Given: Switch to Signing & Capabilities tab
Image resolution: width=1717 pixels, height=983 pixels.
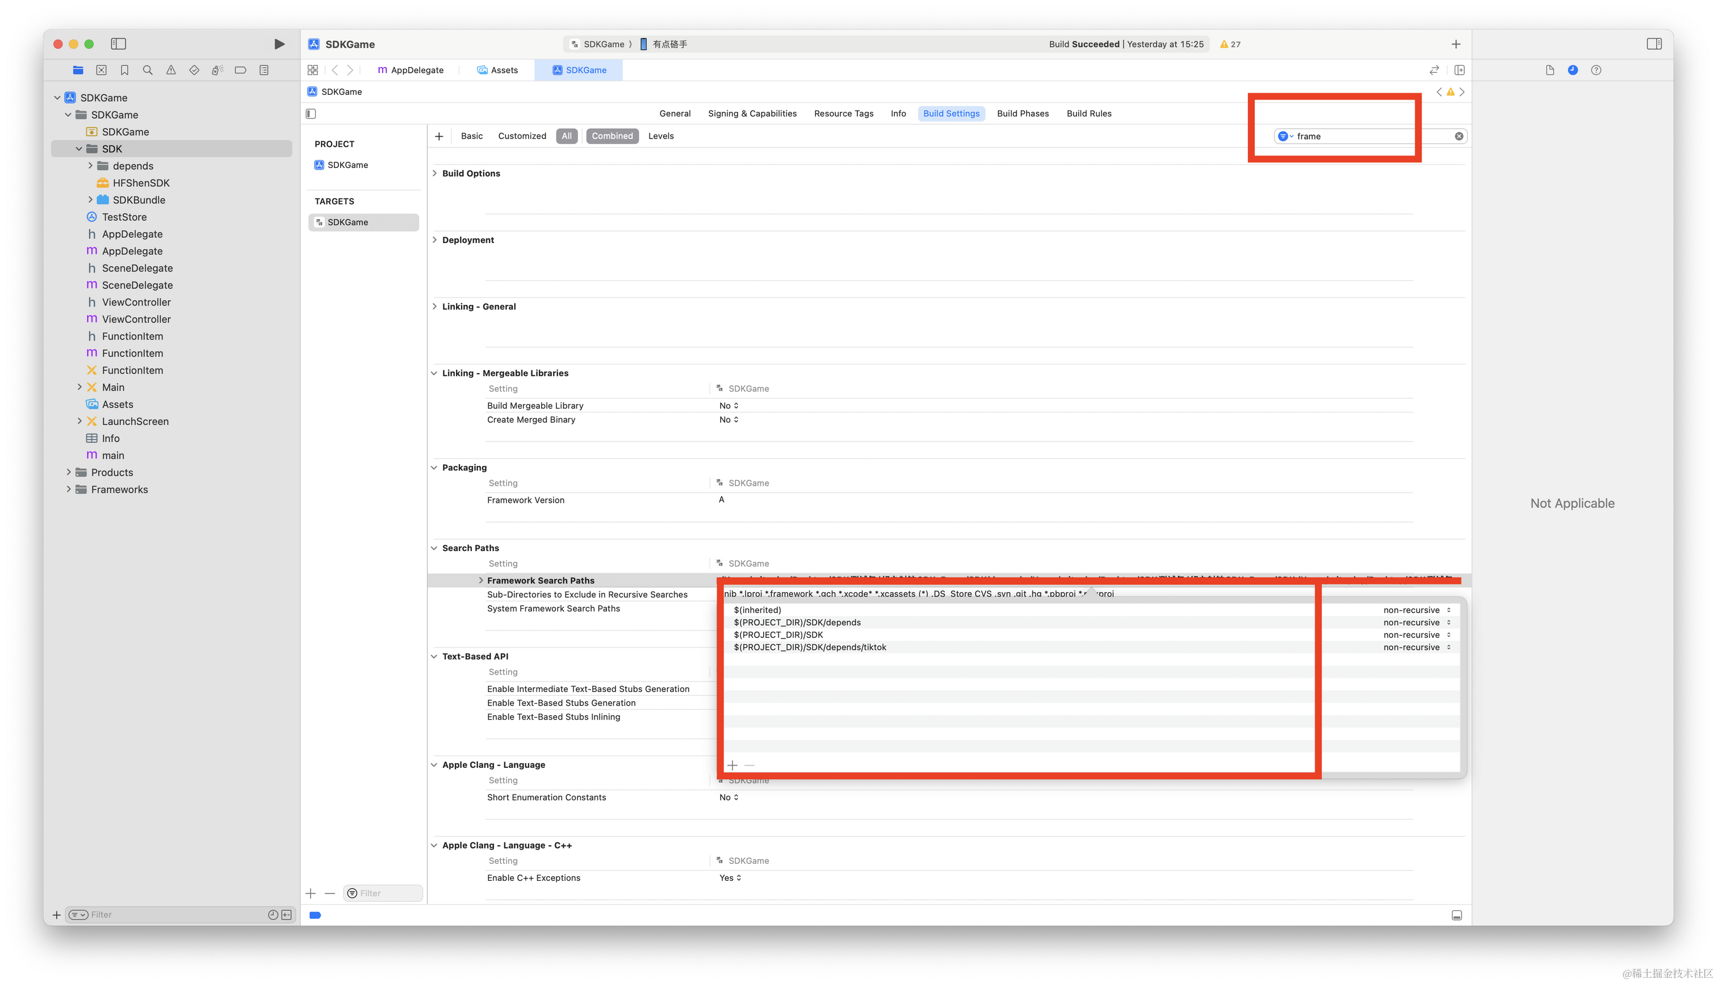Looking at the screenshot, I should pyautogui.click(x=752, y=114).
